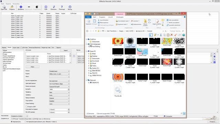Switch to the Субтитры tab
Viewport: 220px width, 124px height.
(x=25, y=48)
